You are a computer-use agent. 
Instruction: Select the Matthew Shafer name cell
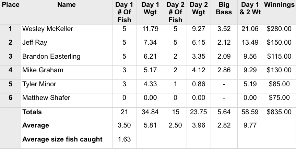(x=46, y=98)
